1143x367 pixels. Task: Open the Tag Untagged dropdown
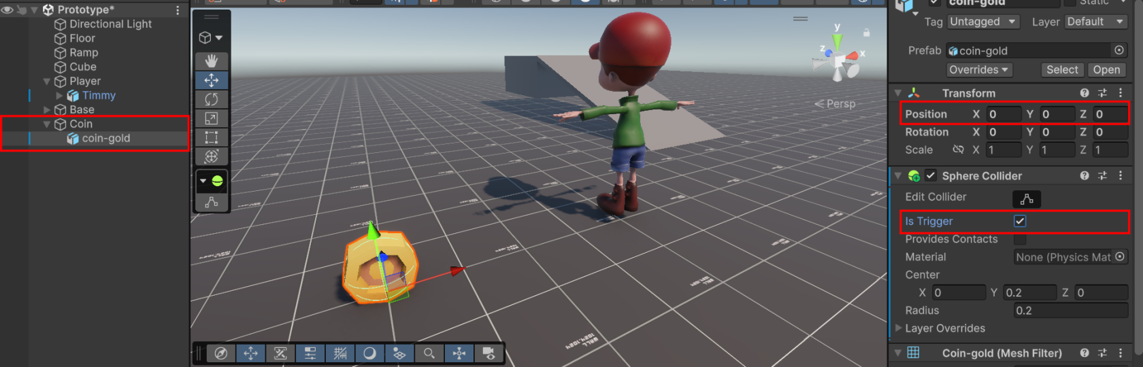point(983,22)
